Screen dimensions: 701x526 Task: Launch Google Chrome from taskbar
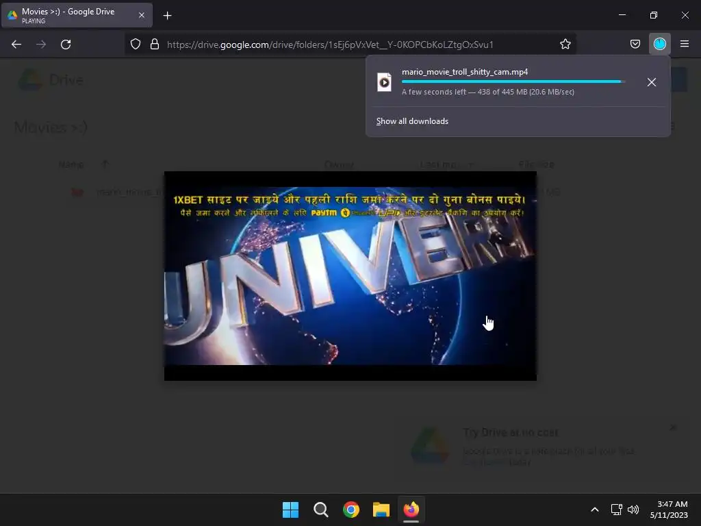[351, 510]
